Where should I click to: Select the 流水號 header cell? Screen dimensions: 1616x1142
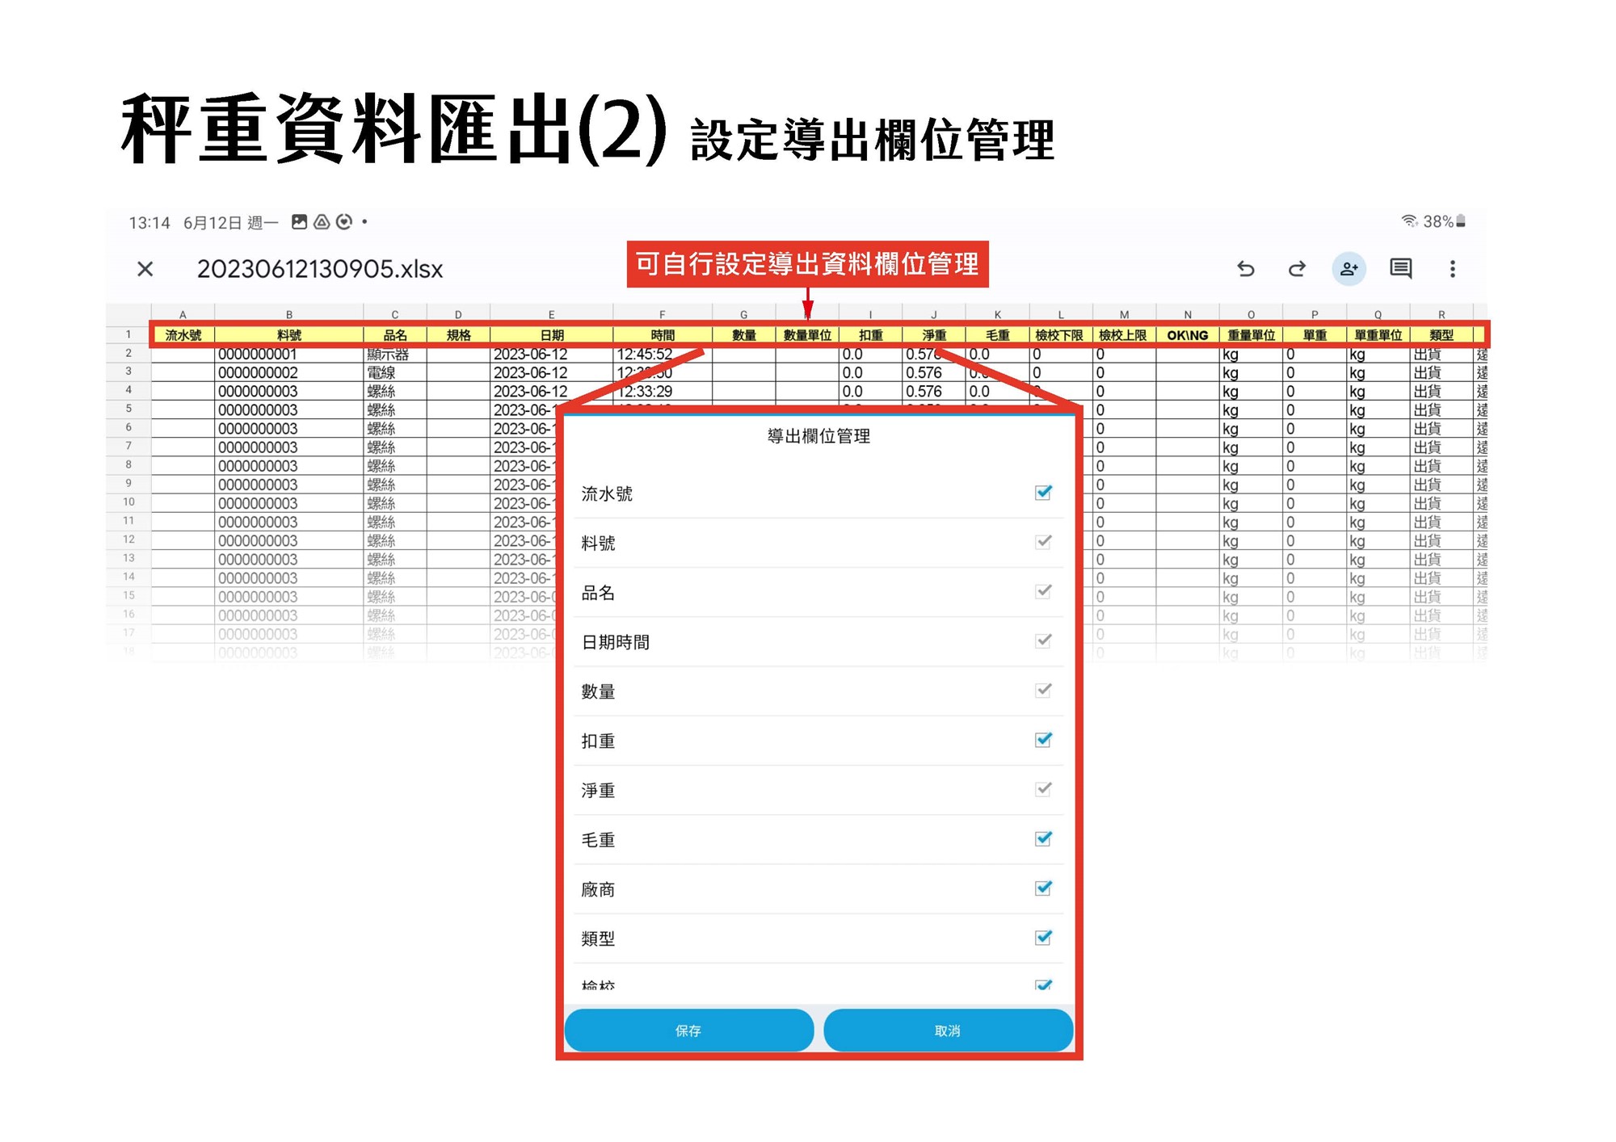click(x=183, y=334)
